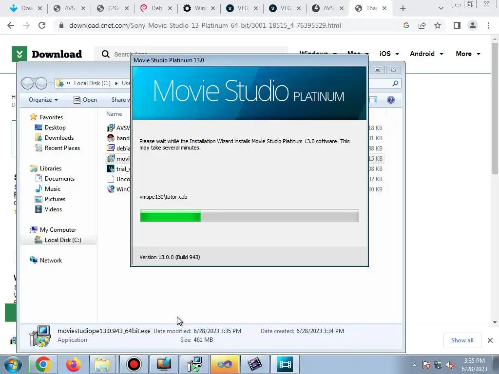The image size is (499, 374).
Task: Expand the More menu on Download site
Action: pyautogui.click(x=468, y=54)
